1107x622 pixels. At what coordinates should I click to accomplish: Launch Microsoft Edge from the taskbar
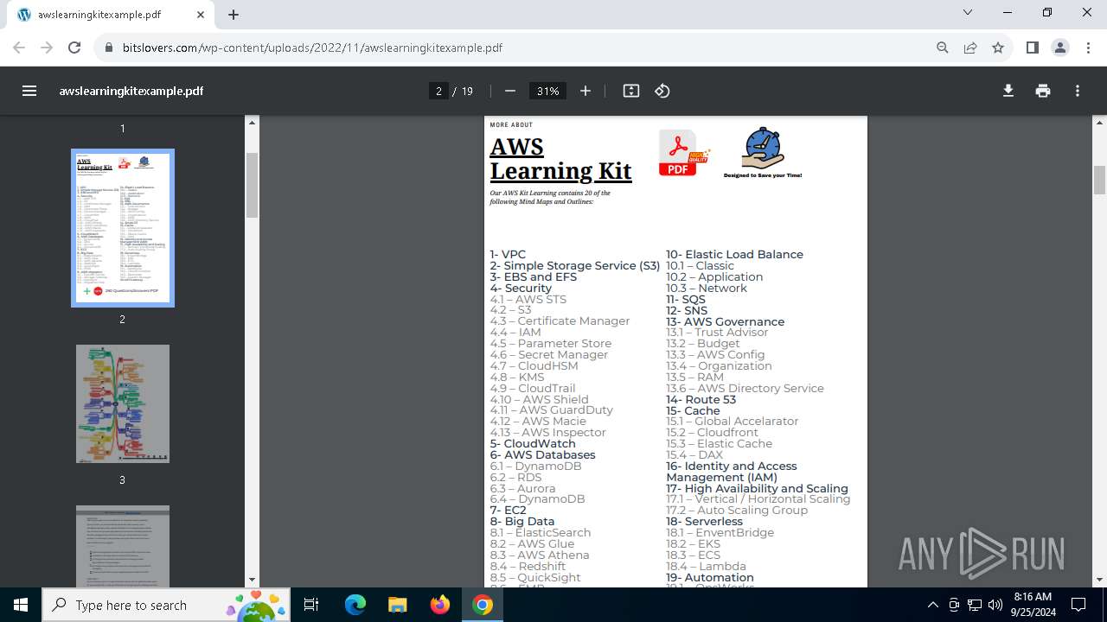click(355, 605)
